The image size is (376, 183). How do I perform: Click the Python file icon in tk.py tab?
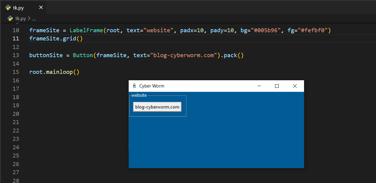coord(8,8)
